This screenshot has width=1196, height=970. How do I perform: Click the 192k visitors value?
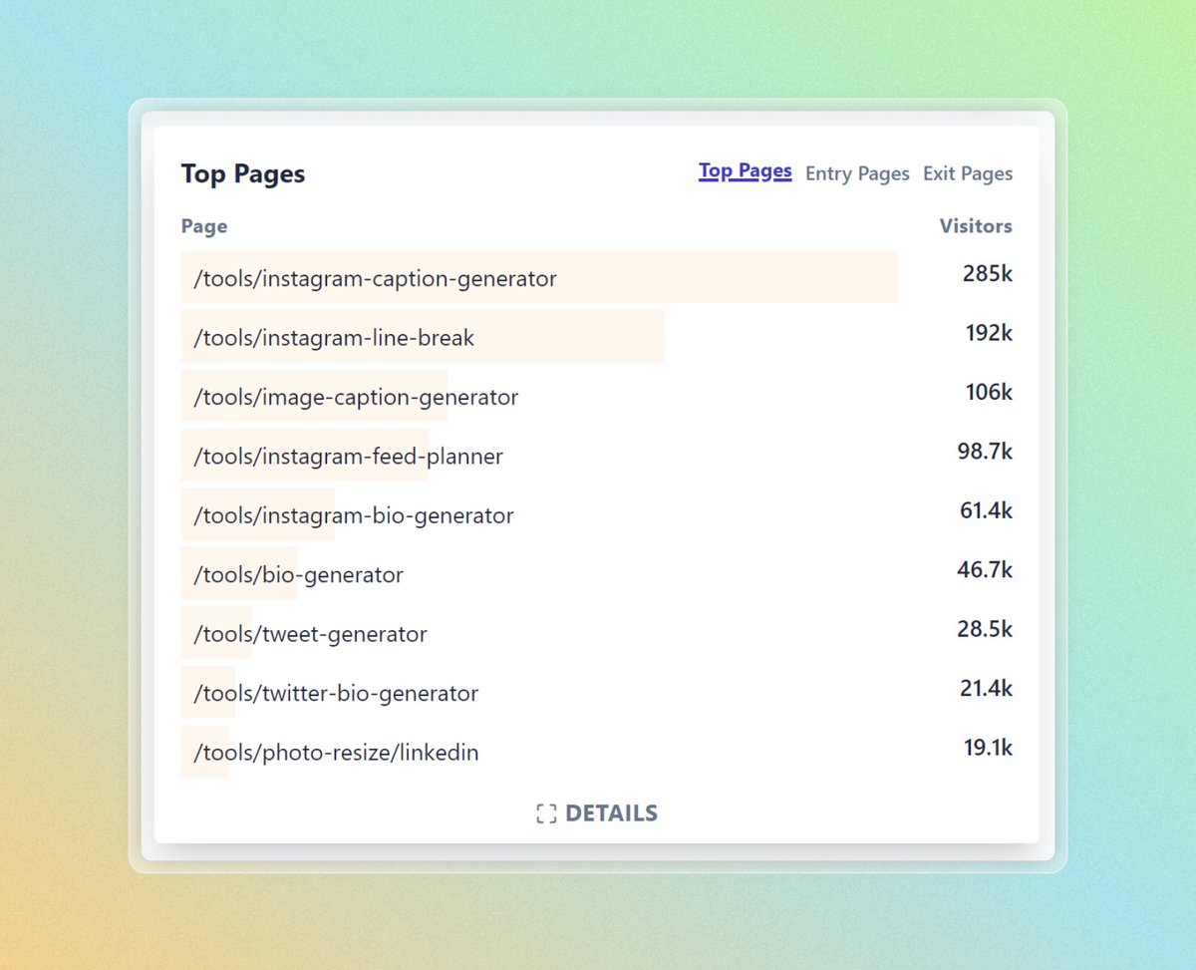coord(989,333)
